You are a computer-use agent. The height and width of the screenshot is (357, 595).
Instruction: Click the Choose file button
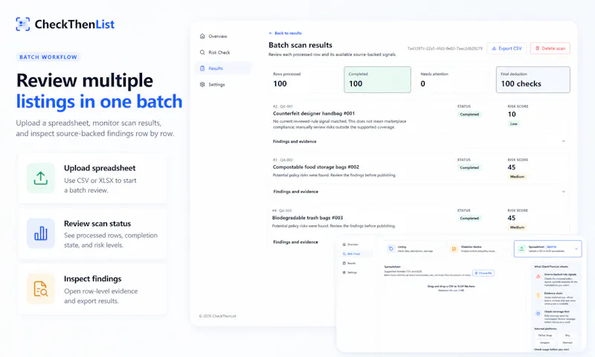483,273
